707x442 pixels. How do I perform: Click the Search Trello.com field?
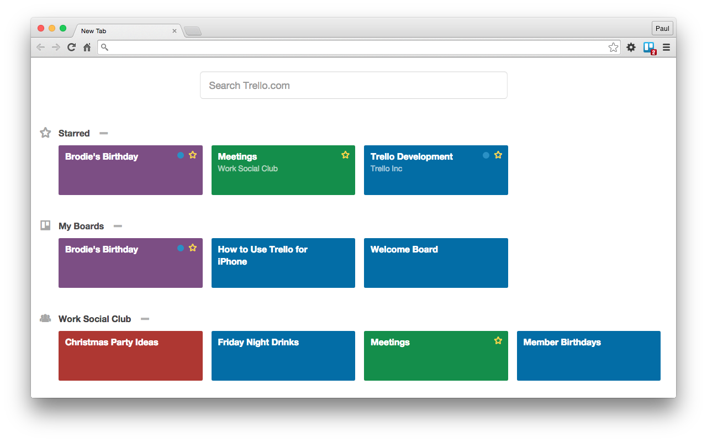(x=353, y=85)
